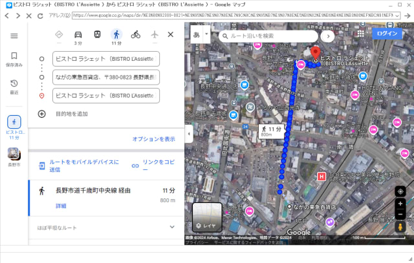414x263 pixels.
Task: Zoom out the map with minus
Action: click(x=400, y=214)
